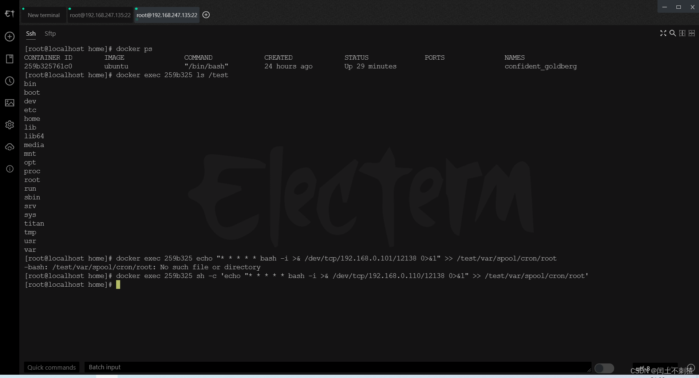
Task: Add new SSH connection via plus circle
Action: (x=9, y=36)
